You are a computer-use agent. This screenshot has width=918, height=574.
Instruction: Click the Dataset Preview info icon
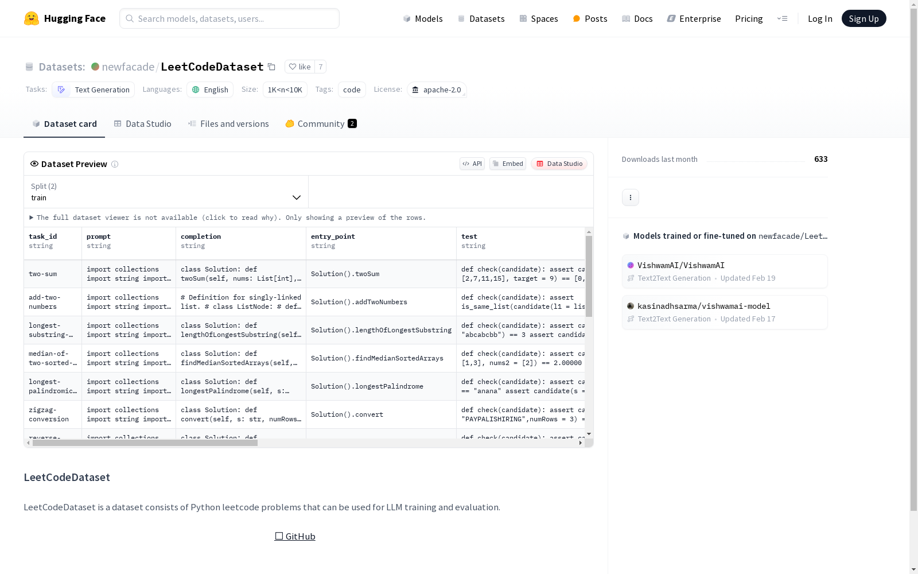pos(115,164)
